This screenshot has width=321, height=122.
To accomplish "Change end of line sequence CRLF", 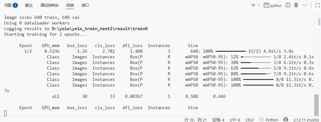I will click(250, 120).
